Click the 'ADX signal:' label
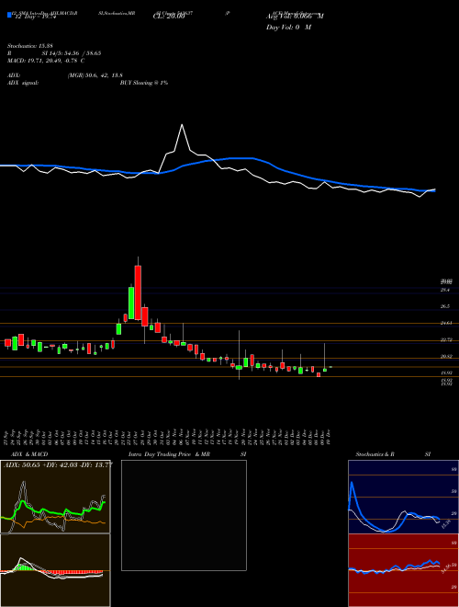Viewport: 459px width, 607px height. 23,83
